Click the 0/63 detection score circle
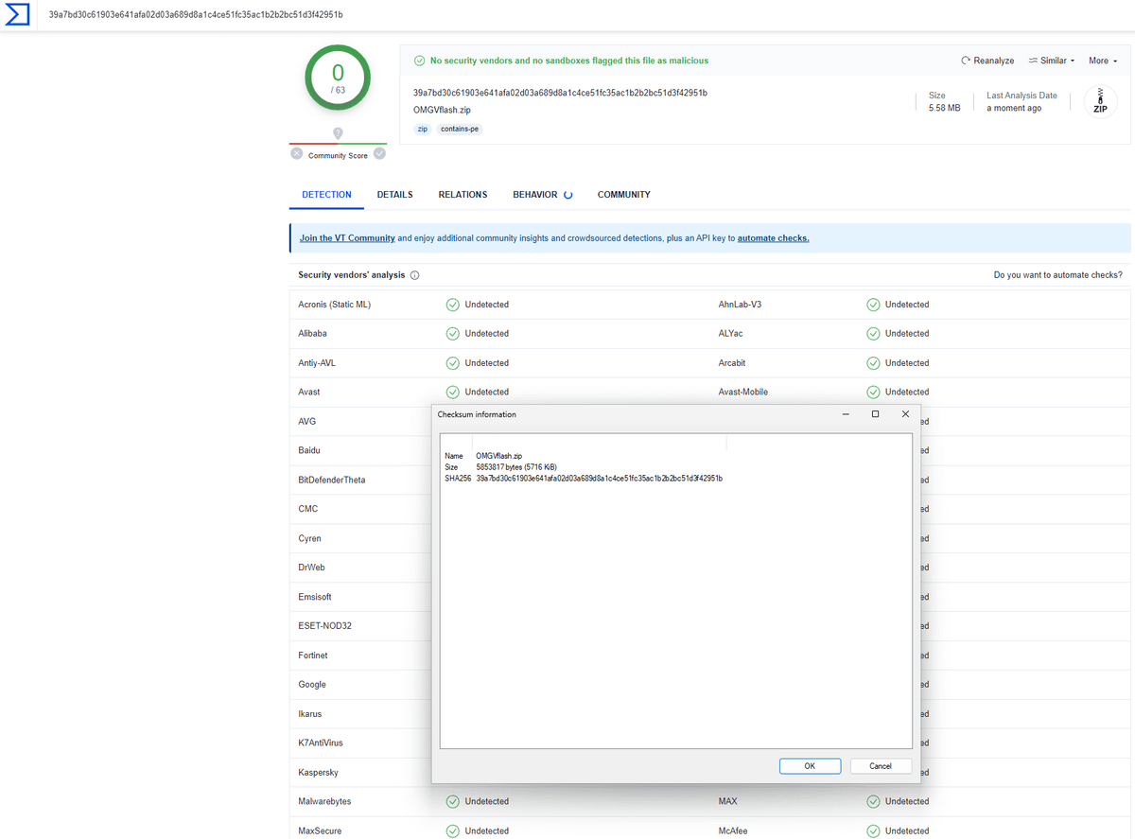 click(x=338, y=78)
